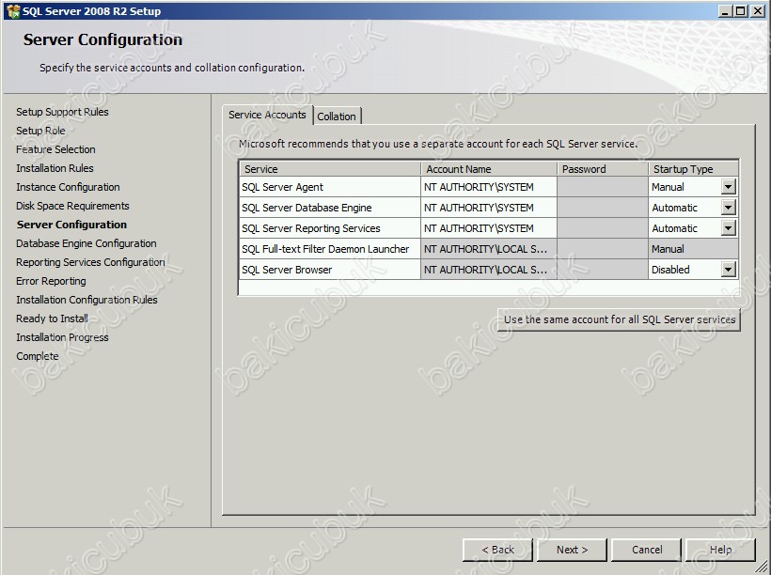Viewport: 771px width, 575px height.
Task: Select the SQL Server Agent service row
Action: point(489,187)
